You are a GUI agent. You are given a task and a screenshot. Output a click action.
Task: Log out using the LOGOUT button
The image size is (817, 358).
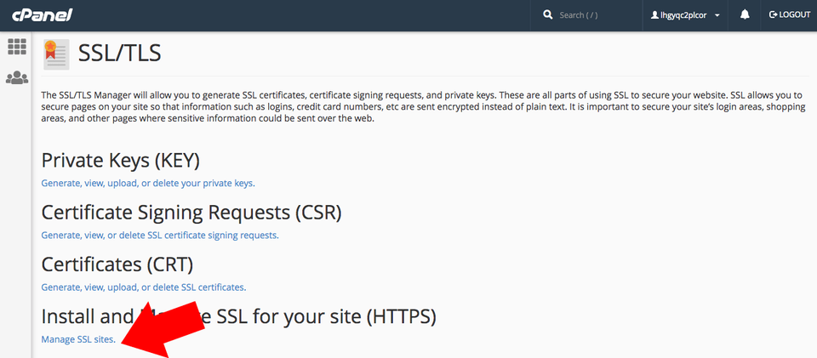(789, 15)
